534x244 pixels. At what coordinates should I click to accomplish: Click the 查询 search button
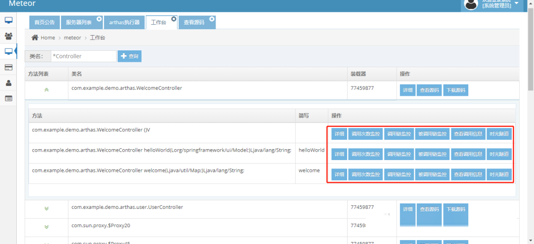(x=130, y=56)
